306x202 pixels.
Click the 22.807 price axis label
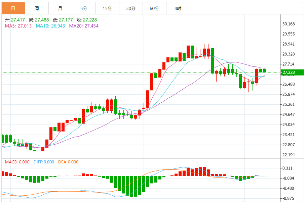[289, 145]
